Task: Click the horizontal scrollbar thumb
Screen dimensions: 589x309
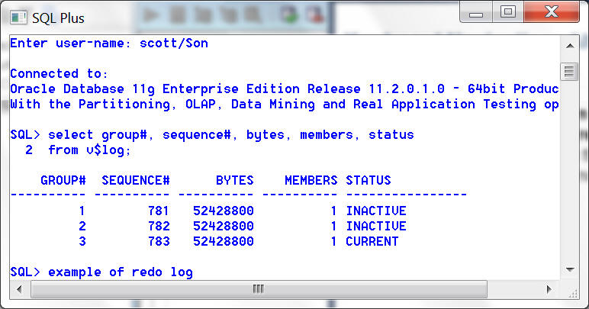Action: pos(259,289)
